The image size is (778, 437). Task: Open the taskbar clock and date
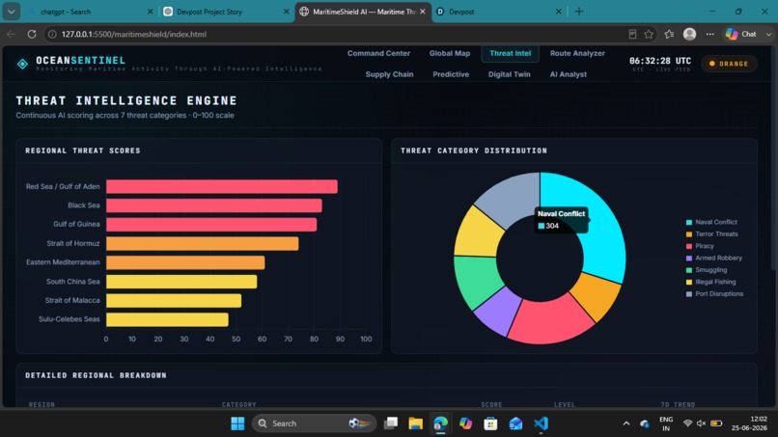pyautogui.click(x=749, y=423)
